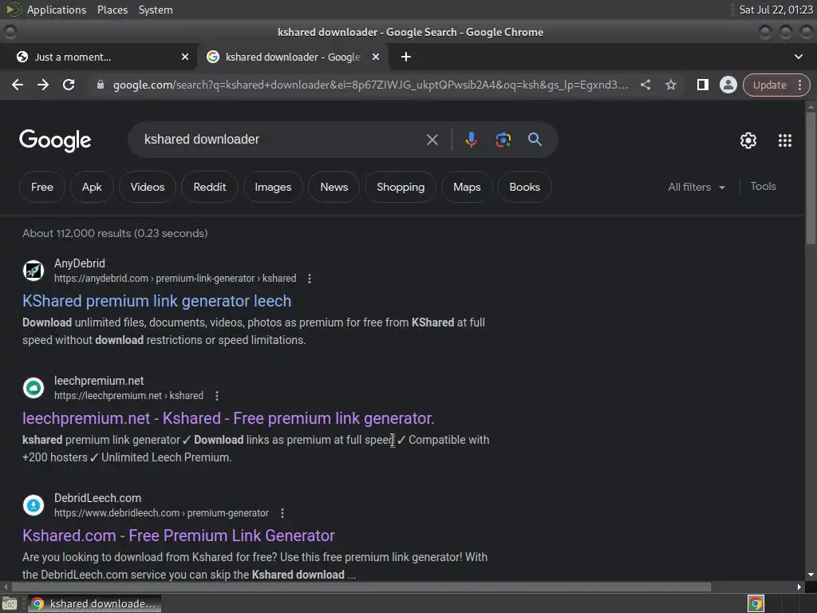Screen dimensions: 817x613
Task: Switch to News results
Action: click(334, 187)
